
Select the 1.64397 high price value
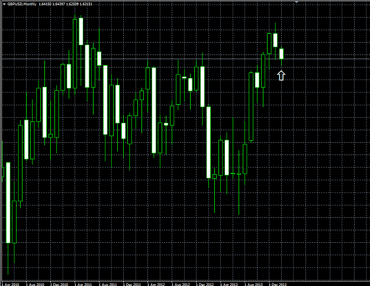click(58, 4)
